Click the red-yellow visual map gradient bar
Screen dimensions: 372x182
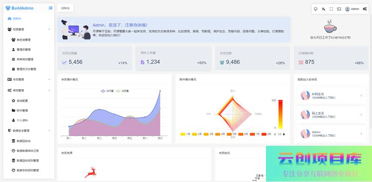click(280, 114)
